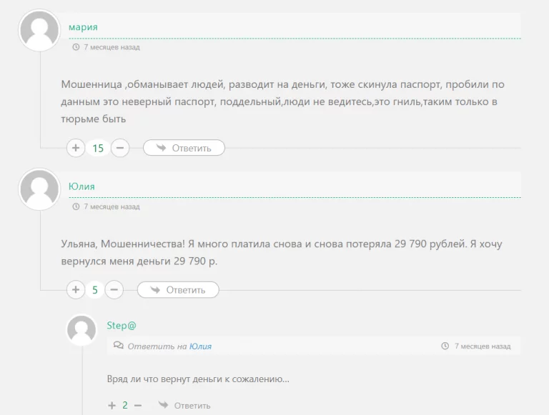The width and height of the screenshot is (549, 415).
Task: Downvote Step@'s reply with minus icon
Action: click(138, 405)
